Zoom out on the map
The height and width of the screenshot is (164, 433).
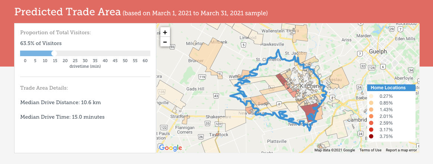click(165, 42)
